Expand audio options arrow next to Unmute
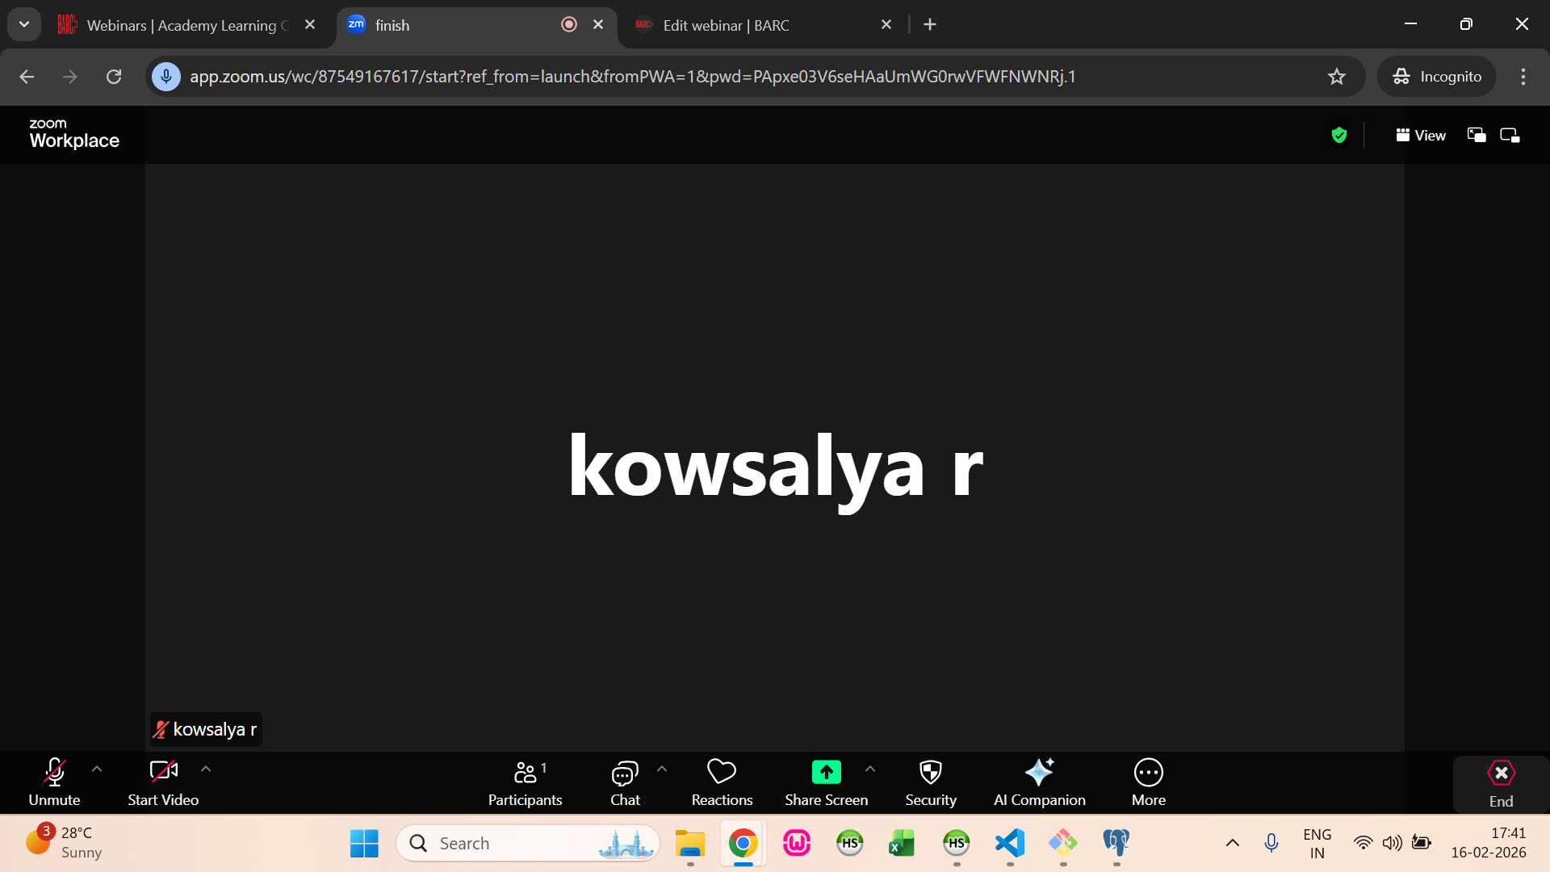1550x872 pixels. click(x=97, y=769)
